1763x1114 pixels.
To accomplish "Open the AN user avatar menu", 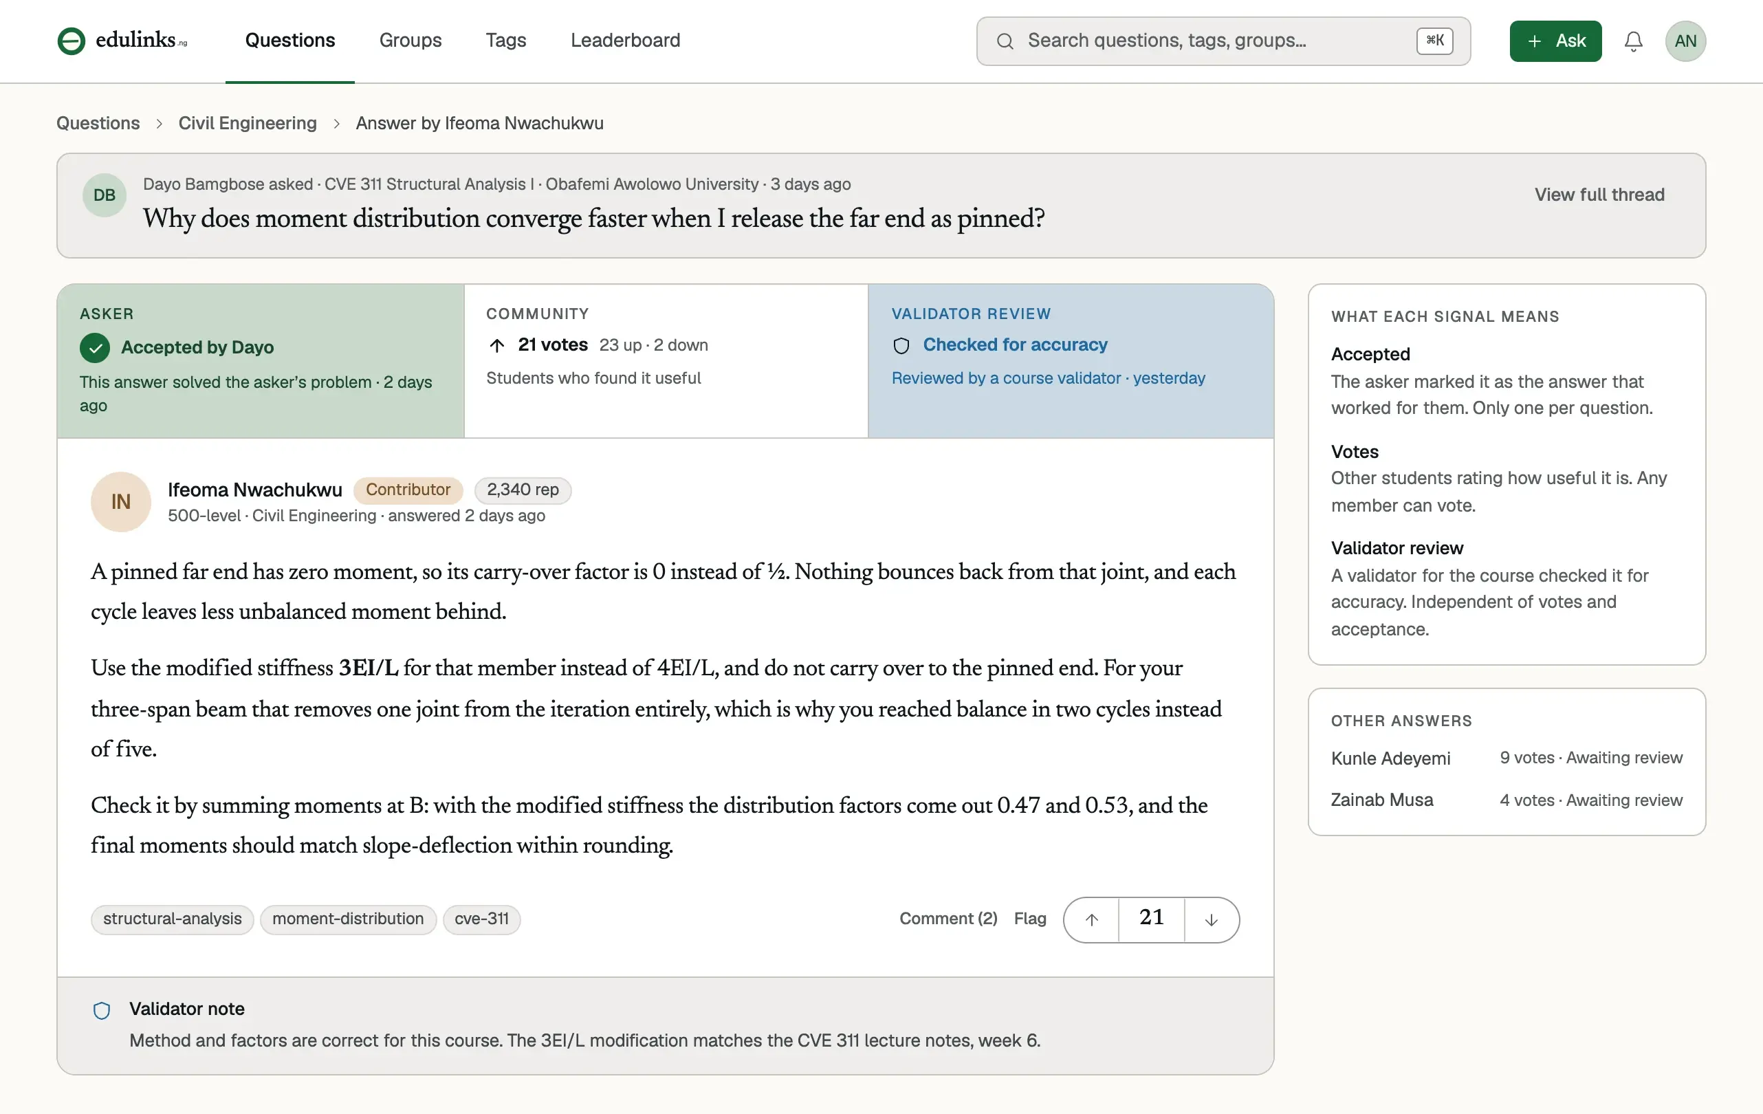I will (x=1685, y=41).
